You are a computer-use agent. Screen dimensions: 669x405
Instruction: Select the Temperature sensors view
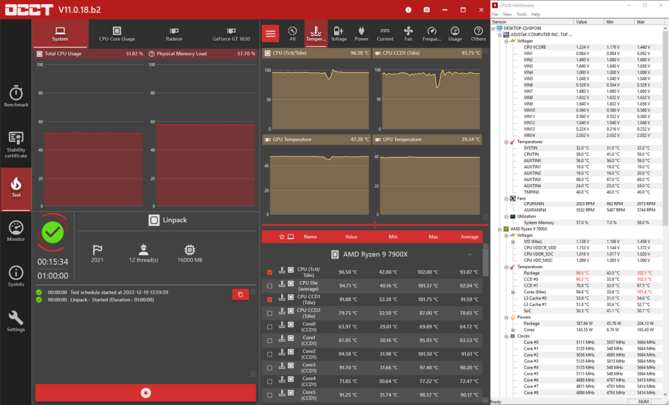point(316,34)
